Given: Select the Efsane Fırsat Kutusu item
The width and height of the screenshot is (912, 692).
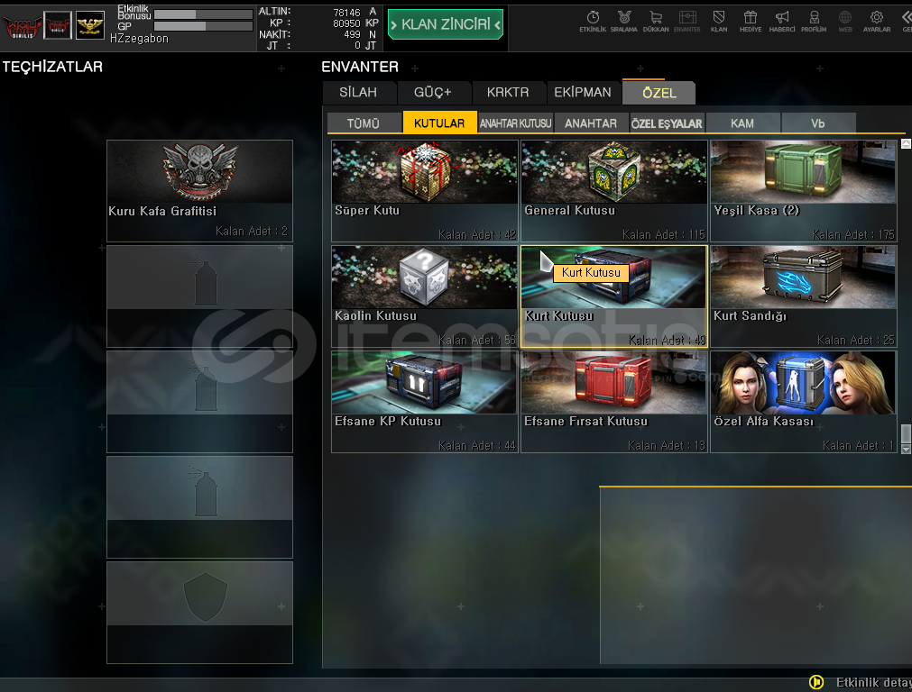Looking at the screenshot, I should [x=614, y=402].
